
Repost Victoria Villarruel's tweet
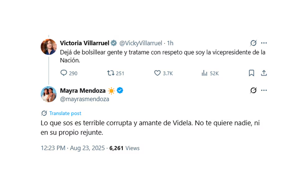110,73
